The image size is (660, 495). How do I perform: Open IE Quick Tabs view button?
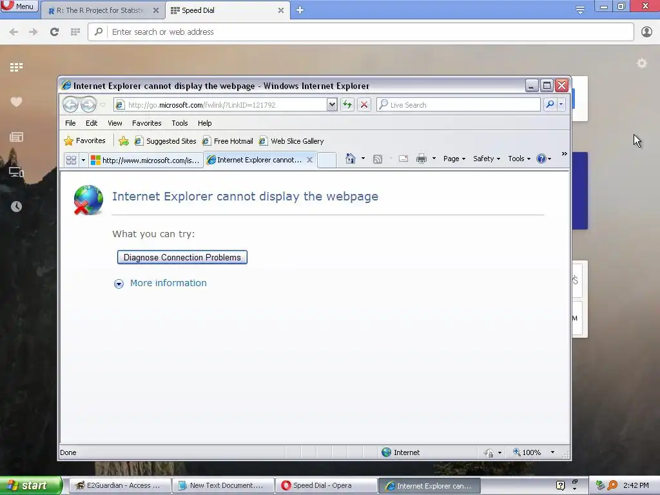tap(71, 160)
